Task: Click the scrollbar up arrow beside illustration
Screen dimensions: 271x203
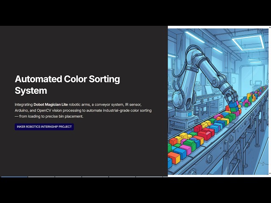Action: [270, 27]
